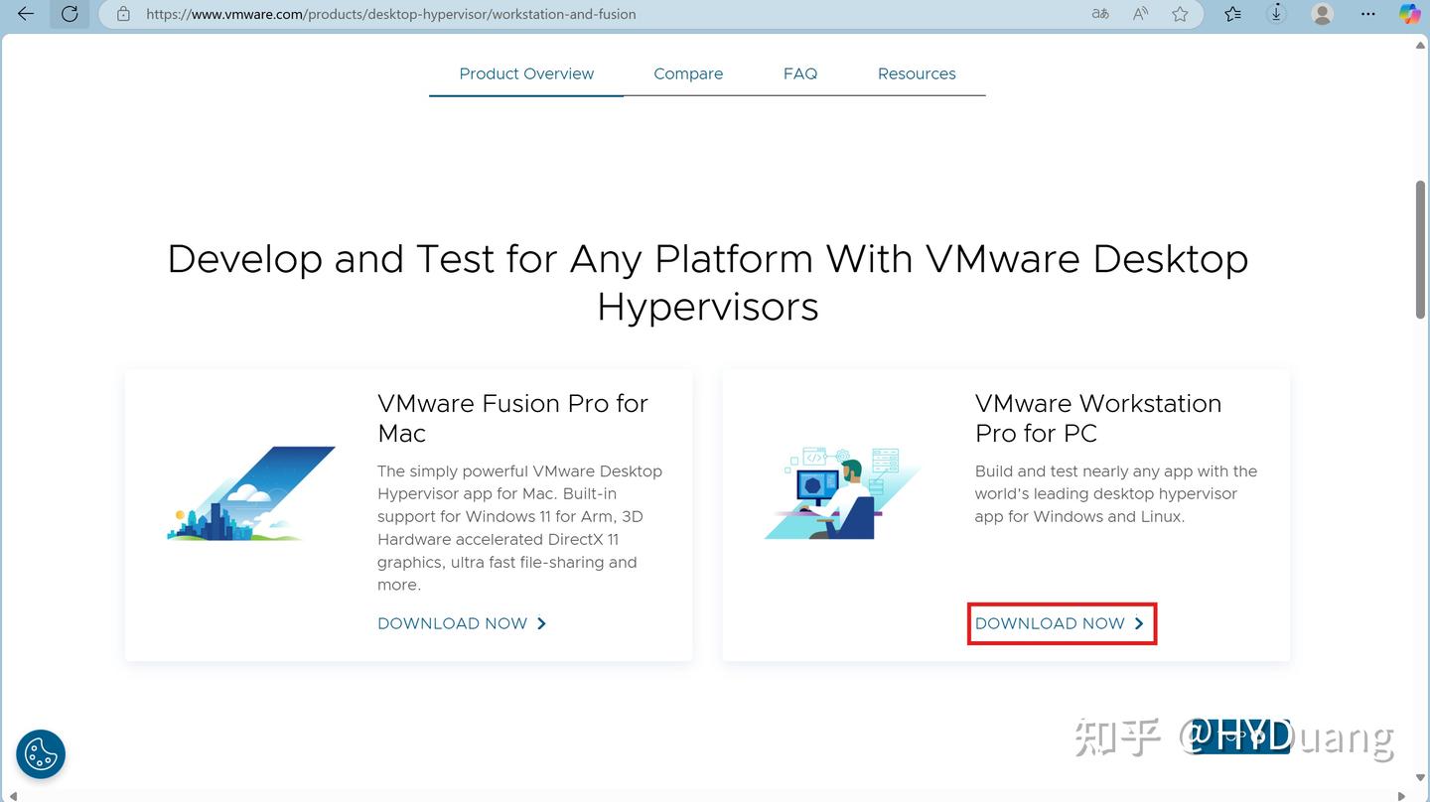The width and height of the screenshot is (1430, 802).
Task: Add this page to favorites
Action: pyautogui.click(x=1179, y=14)
